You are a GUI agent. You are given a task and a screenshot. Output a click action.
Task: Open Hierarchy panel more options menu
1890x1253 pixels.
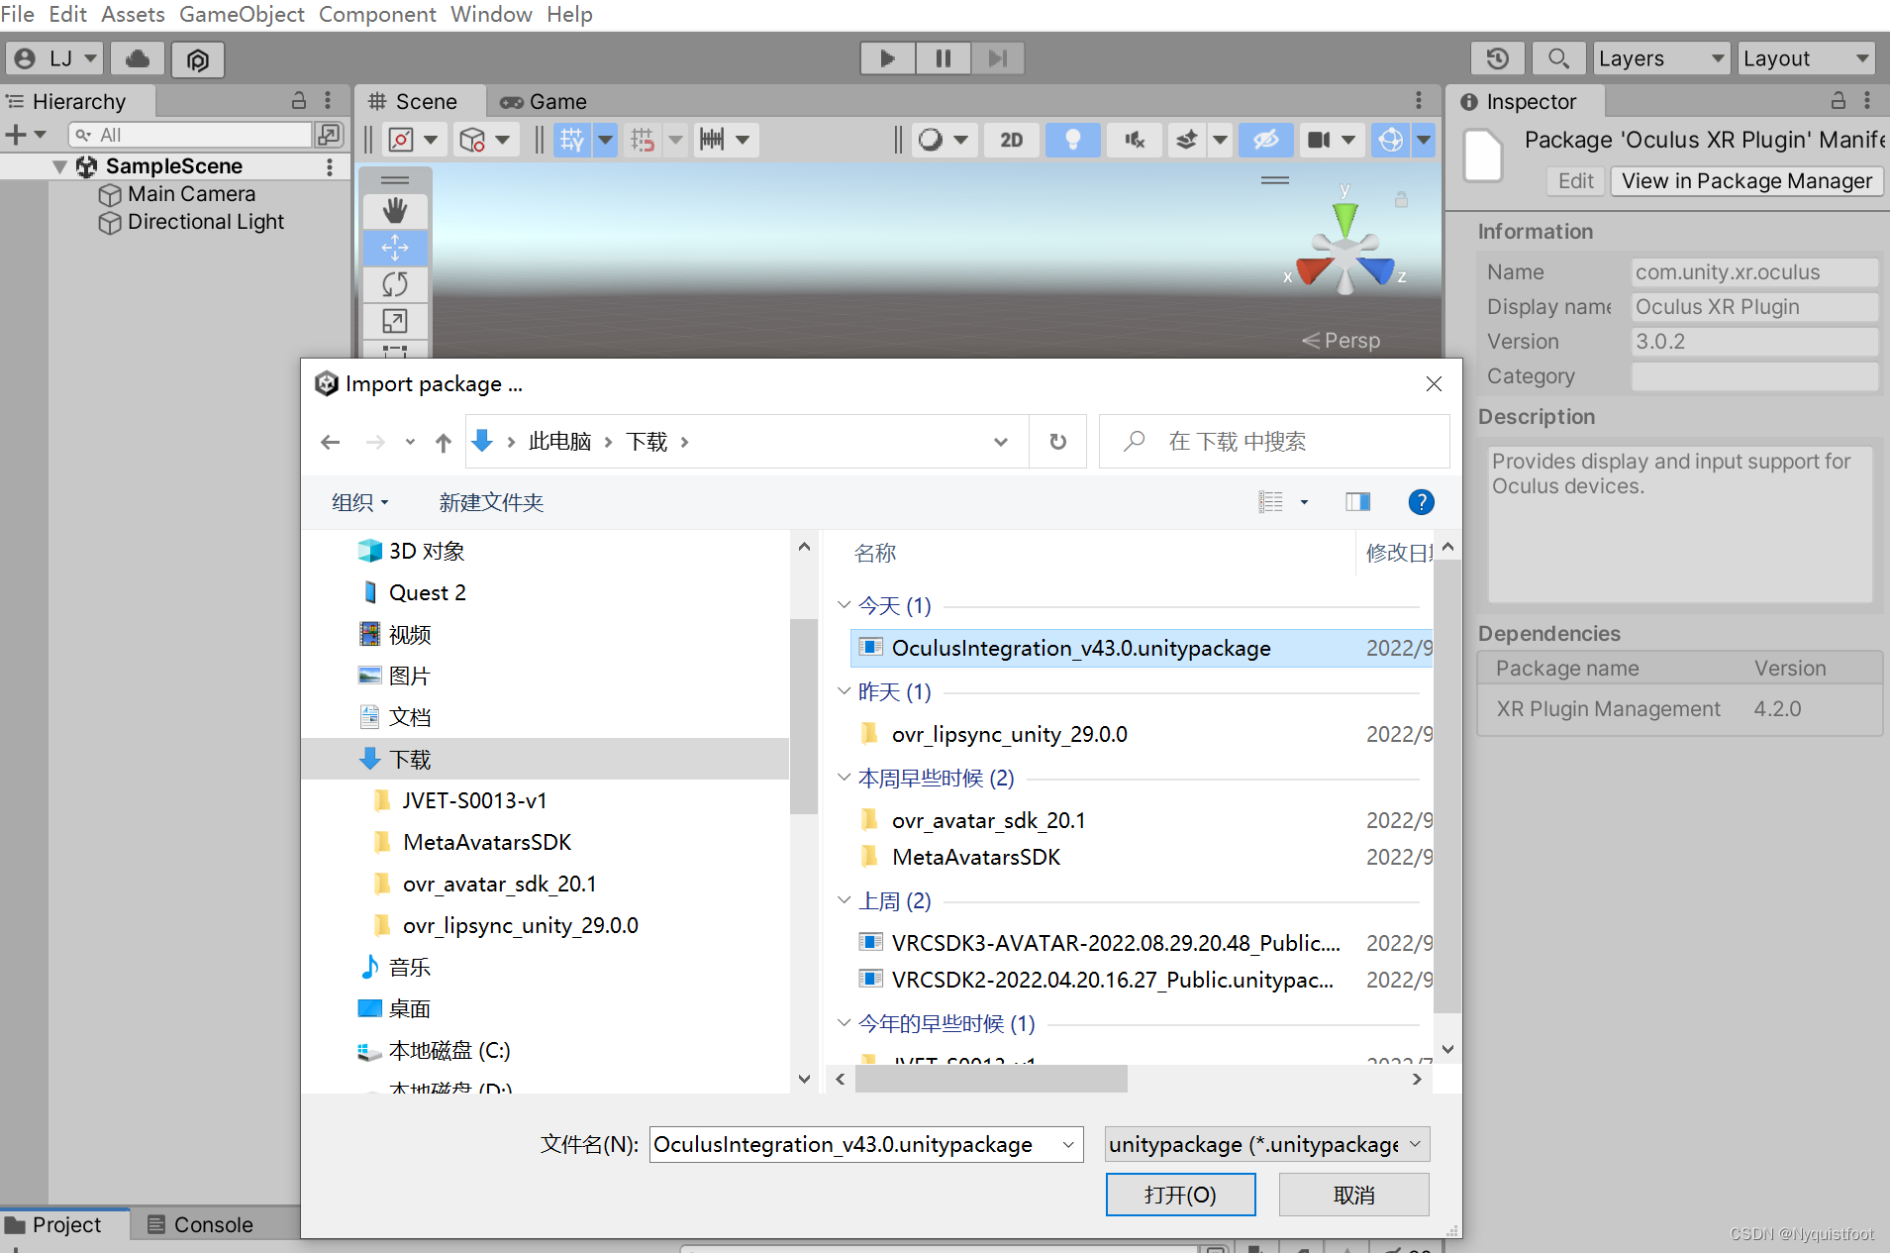[328, 100]
